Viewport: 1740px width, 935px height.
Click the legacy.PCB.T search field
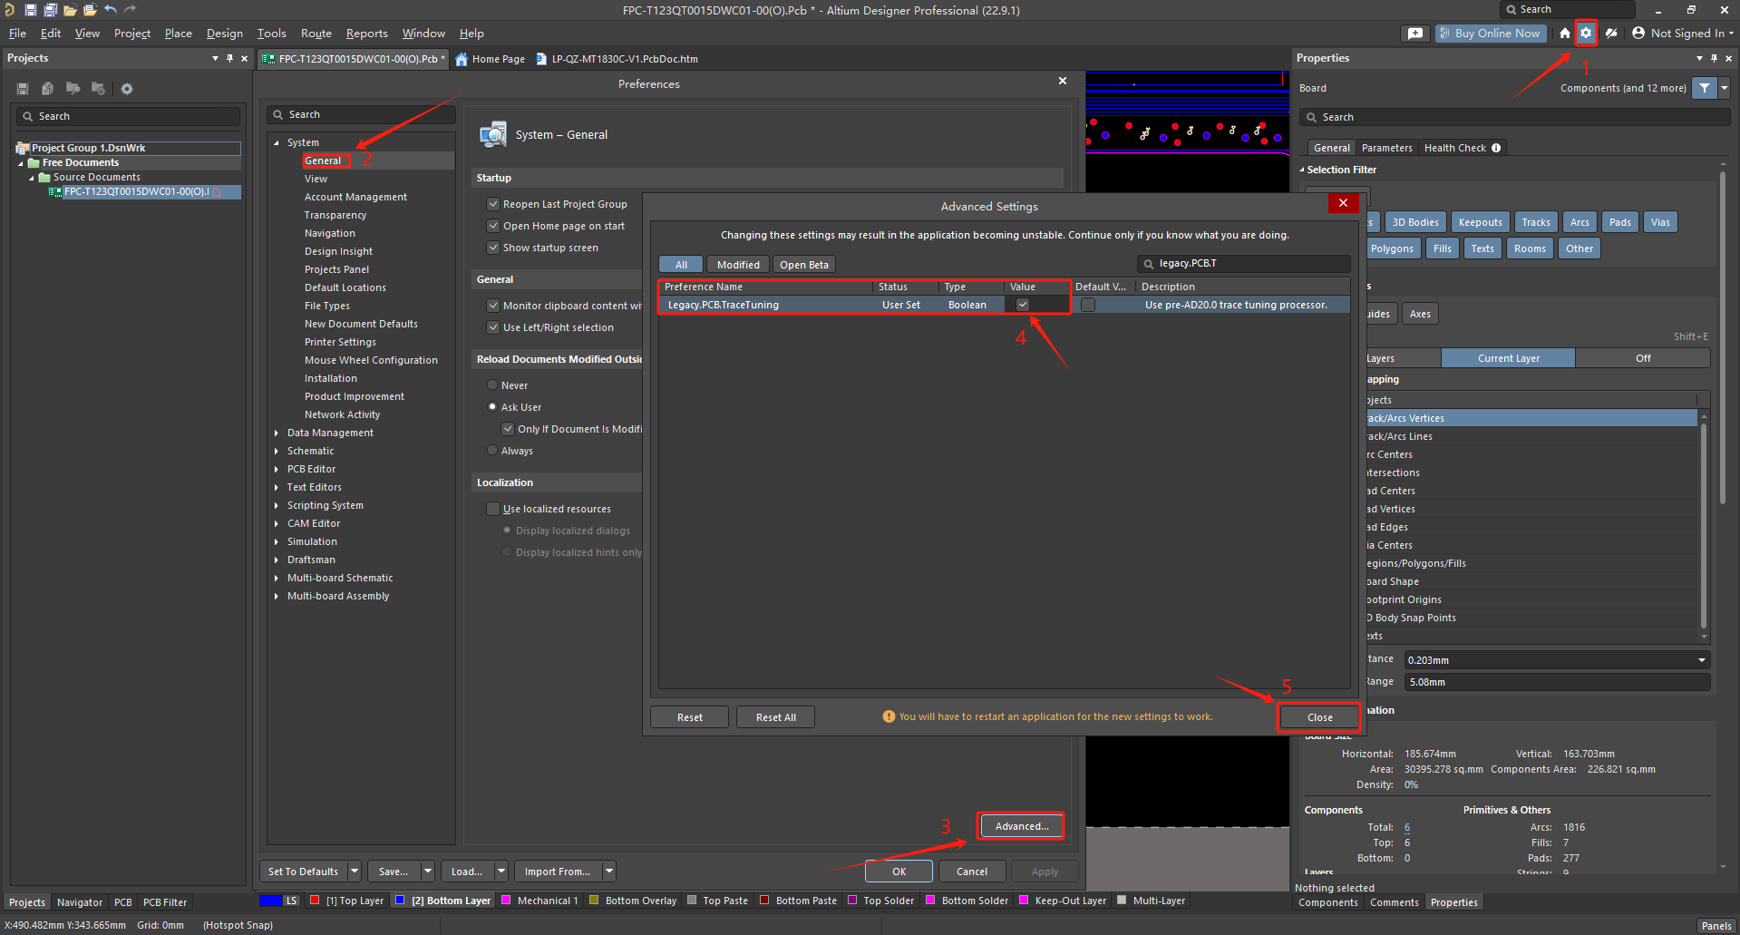[x=1243, y=264]
